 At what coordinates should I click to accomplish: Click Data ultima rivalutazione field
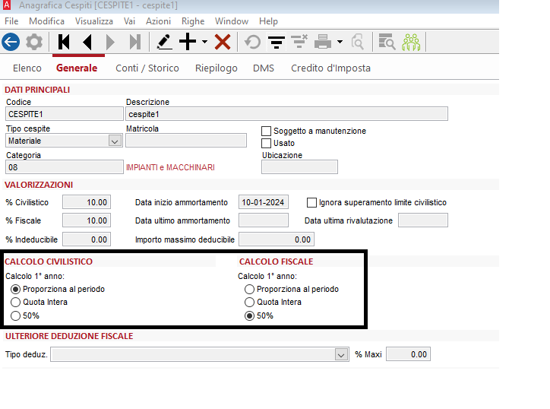tap(423, 220)
